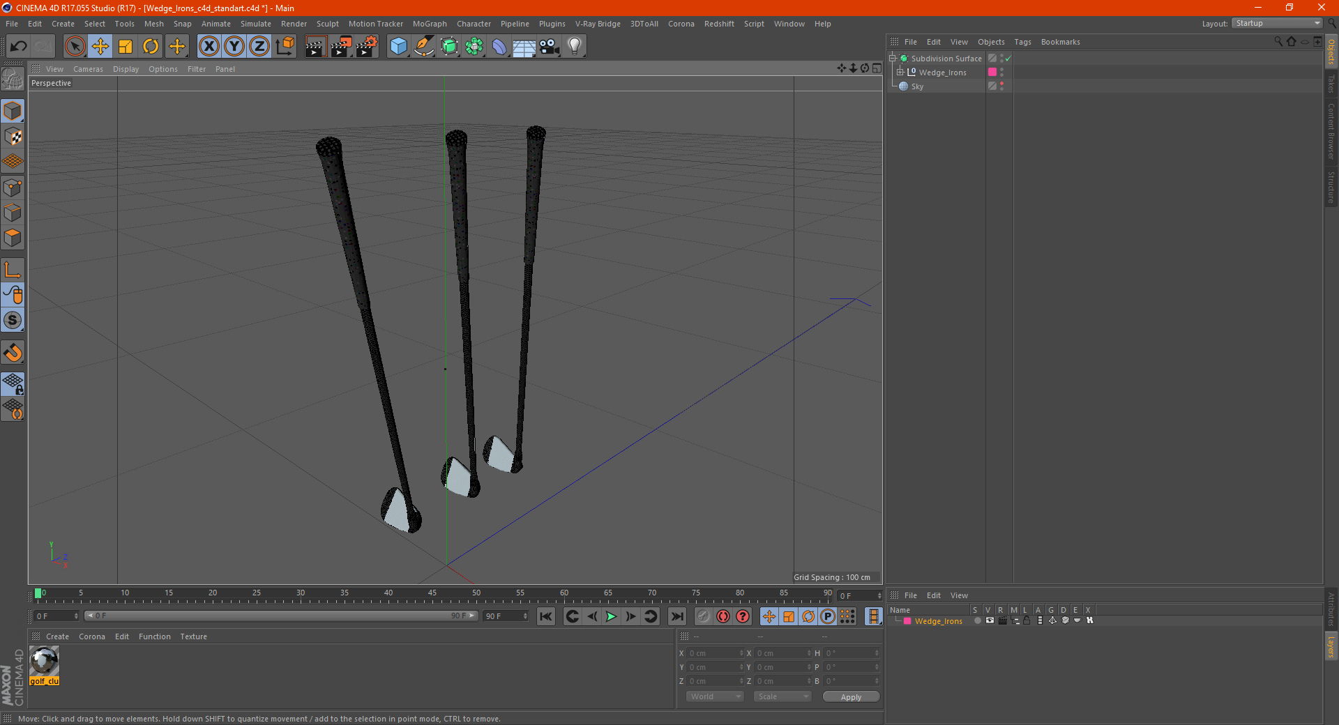Switch to Polygons mode in left toolbar
Viewport: 1339px width, 725px height.
(13, 238)
